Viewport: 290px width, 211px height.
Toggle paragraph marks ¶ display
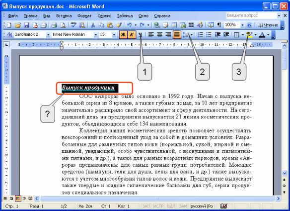pos(219,25)
